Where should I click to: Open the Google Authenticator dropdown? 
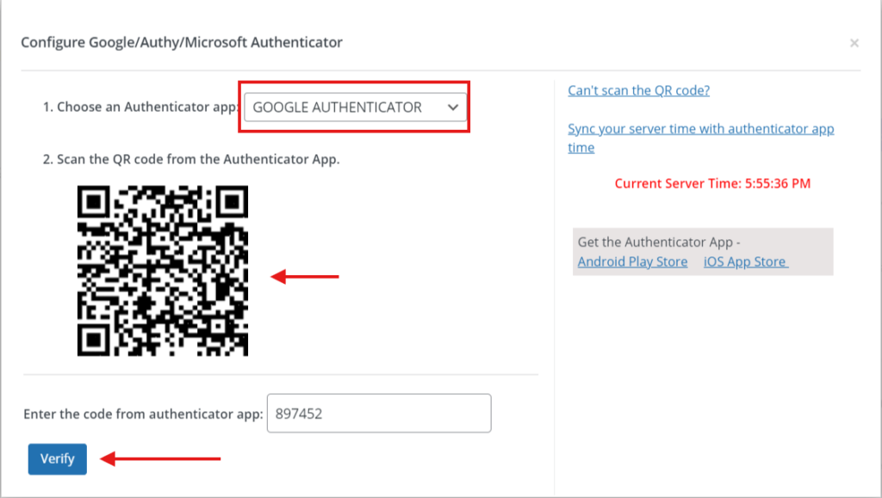(x=353, y=108)
